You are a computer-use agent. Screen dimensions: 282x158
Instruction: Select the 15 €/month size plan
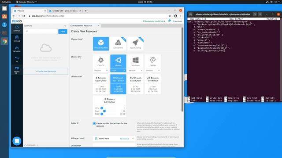135,84
